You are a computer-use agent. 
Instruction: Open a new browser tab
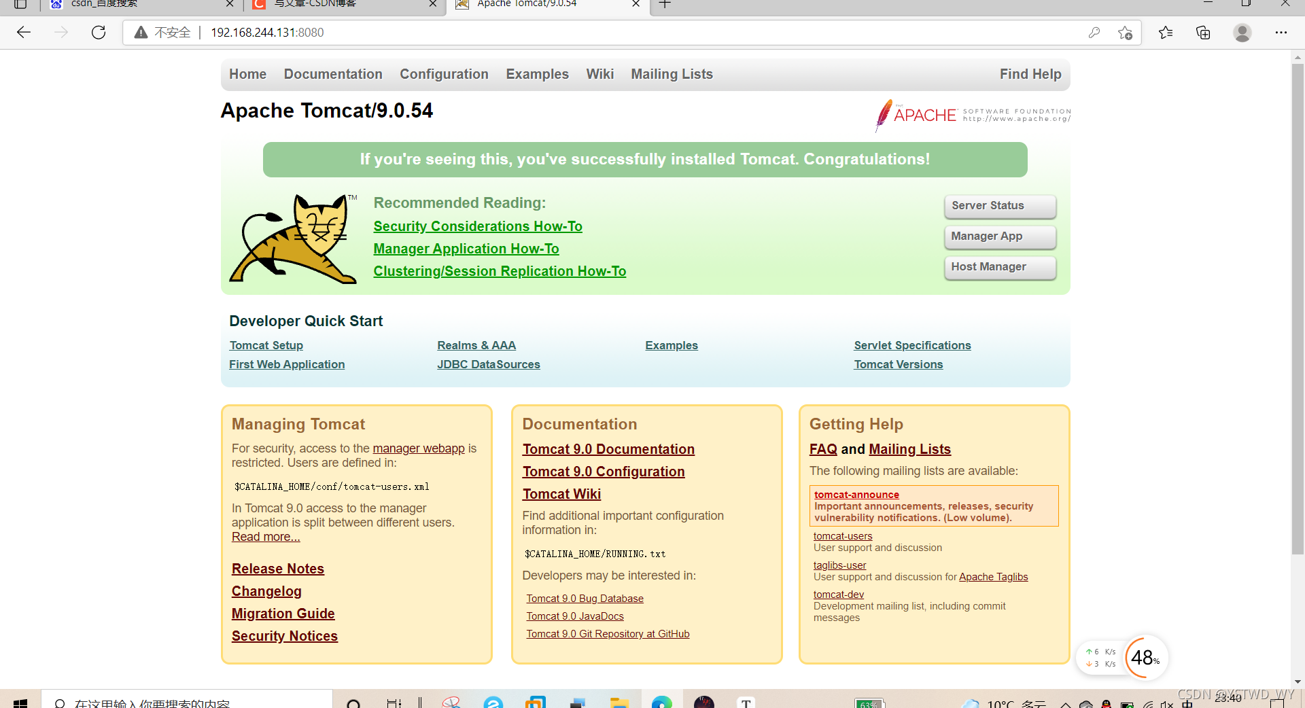pyautogui.click(x=665, y=4)
